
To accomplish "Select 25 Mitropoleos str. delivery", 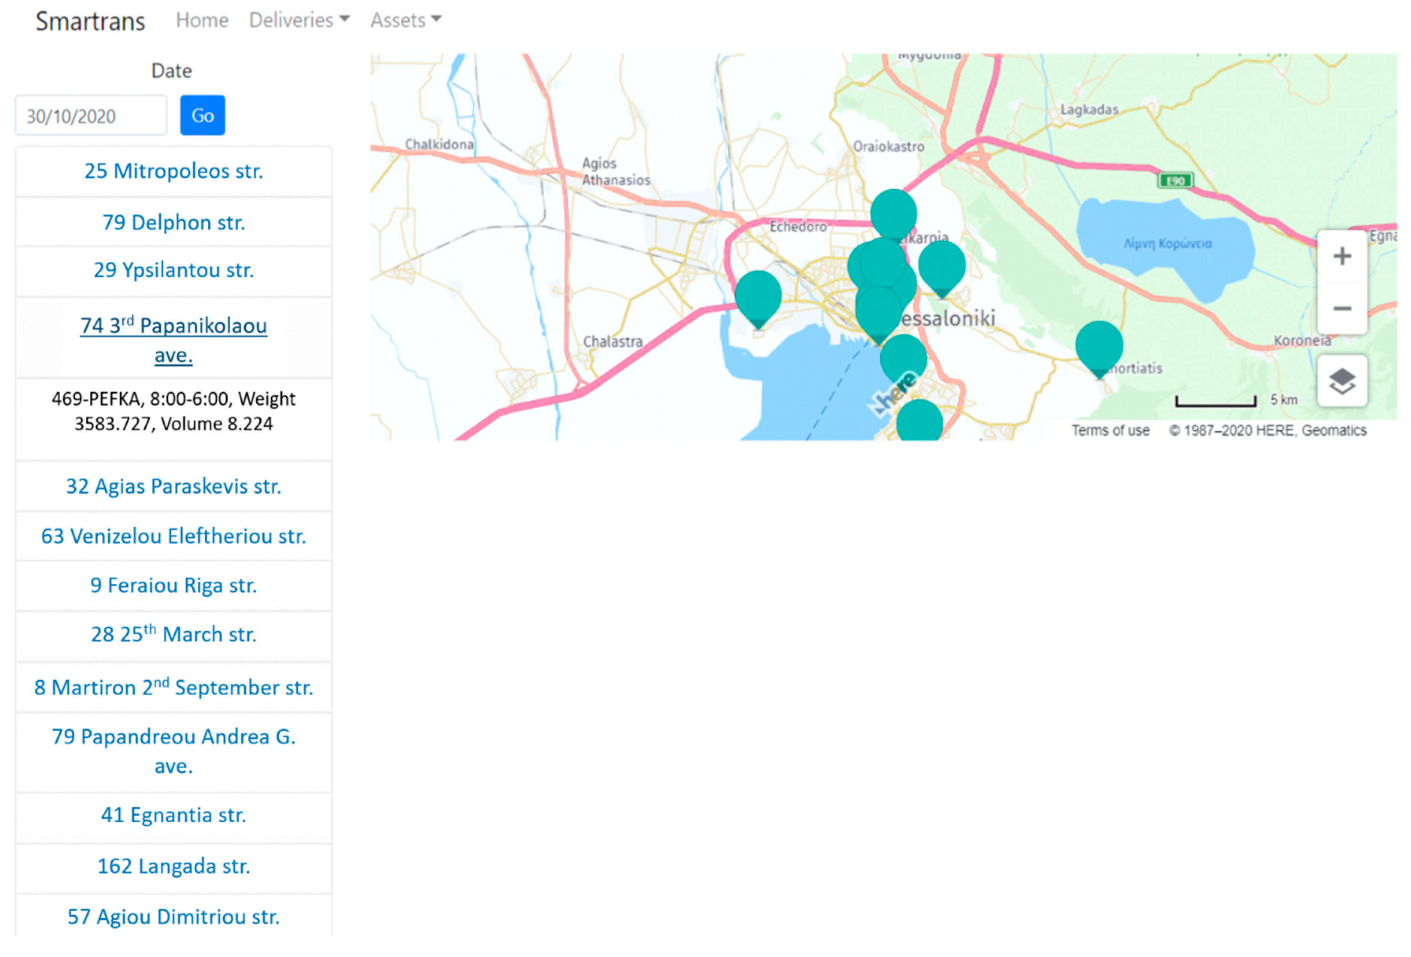I will [174, 171].
